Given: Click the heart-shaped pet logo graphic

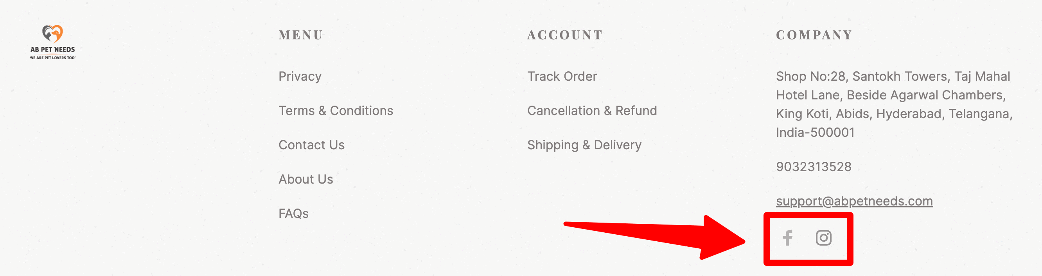Looking at the screenshot, I should 52,34.
